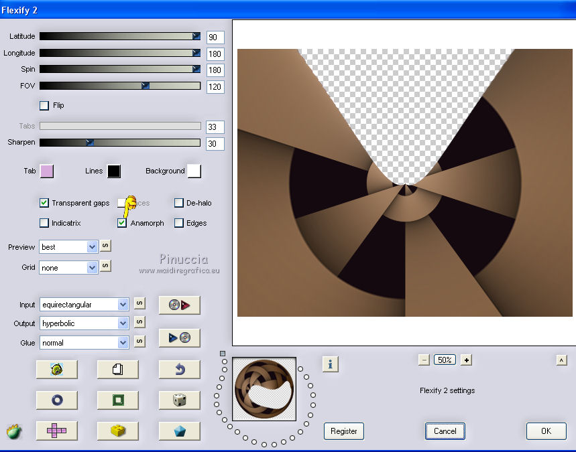576x452 pixels.
Task: Zoom out preview with minus button
Action: click(424, 360)
